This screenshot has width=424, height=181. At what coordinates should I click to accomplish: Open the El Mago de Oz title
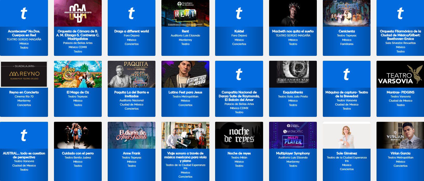click(78, 92)
